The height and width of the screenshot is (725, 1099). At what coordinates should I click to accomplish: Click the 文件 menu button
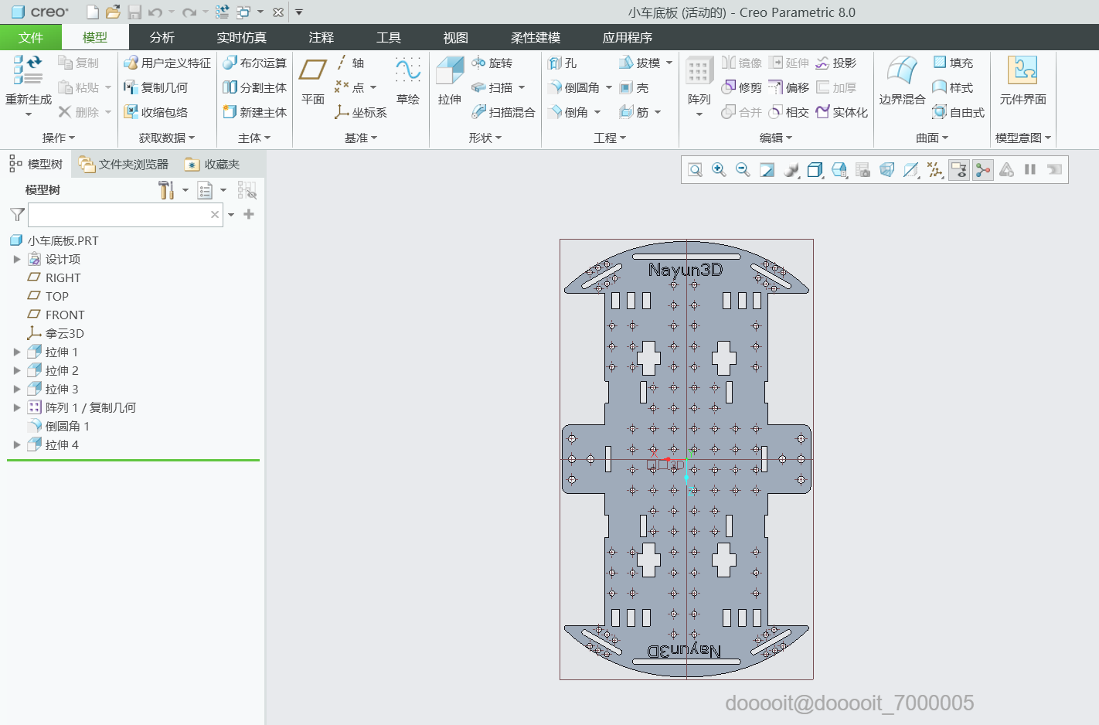[31, 37]
